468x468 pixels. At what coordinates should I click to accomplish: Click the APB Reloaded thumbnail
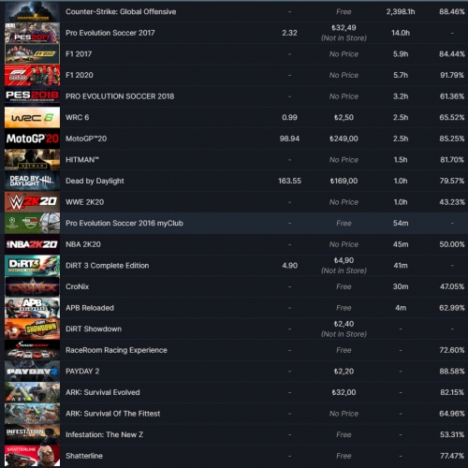click(32, 308)
